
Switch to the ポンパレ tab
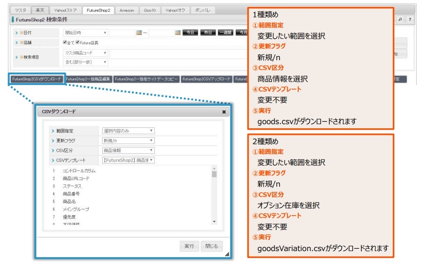(x=203, y=10)
